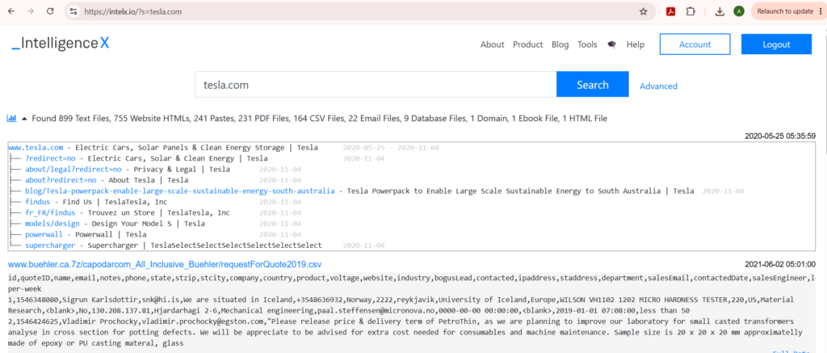This screenshot has width=827, height=353.
Task: Open the www.tesla.com result link
Action: [36, 148]
